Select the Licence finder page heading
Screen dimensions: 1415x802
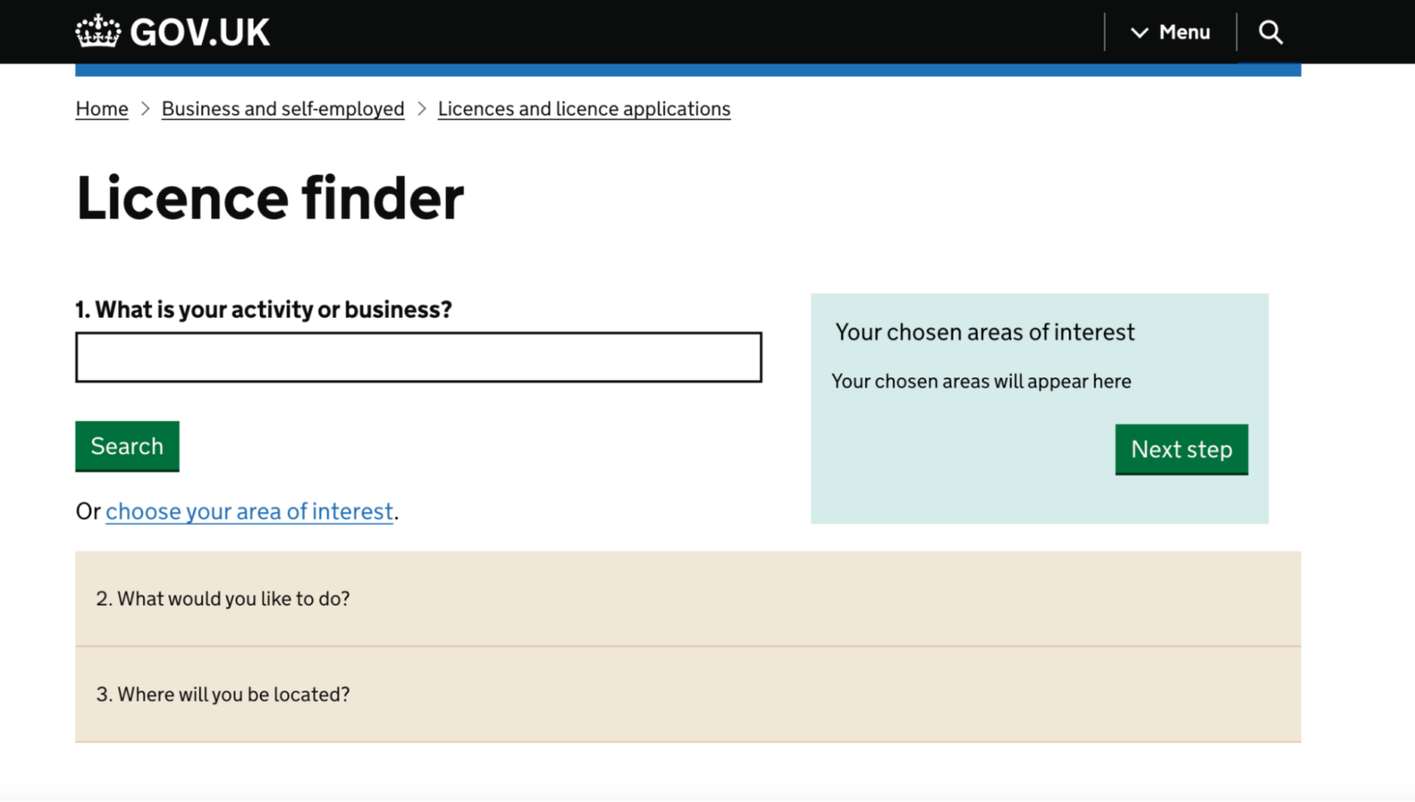(269, 198)
